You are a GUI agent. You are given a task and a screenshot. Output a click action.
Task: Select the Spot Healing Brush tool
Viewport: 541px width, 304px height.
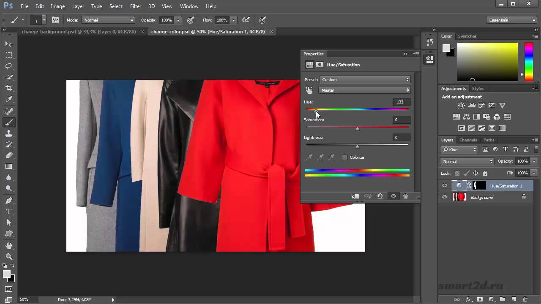click(9, 112)
